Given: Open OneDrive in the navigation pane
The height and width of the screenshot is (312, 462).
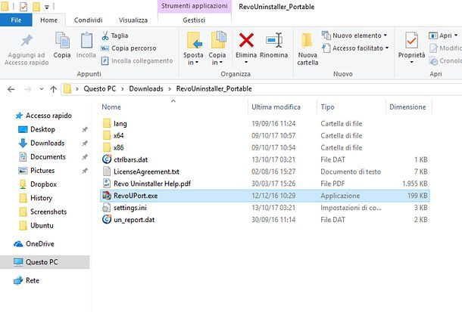Looking at the screenshot, I should coord(34,244).
